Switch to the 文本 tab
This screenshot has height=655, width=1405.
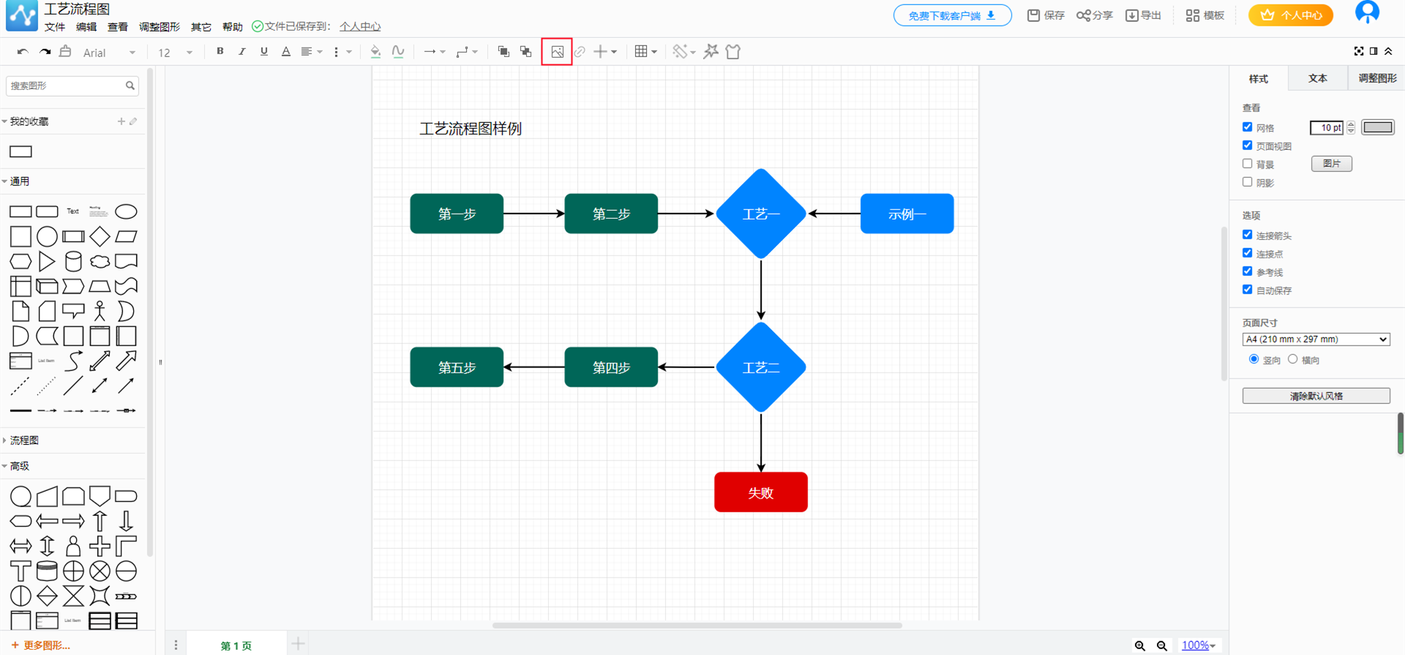[x=1317, y=78]
